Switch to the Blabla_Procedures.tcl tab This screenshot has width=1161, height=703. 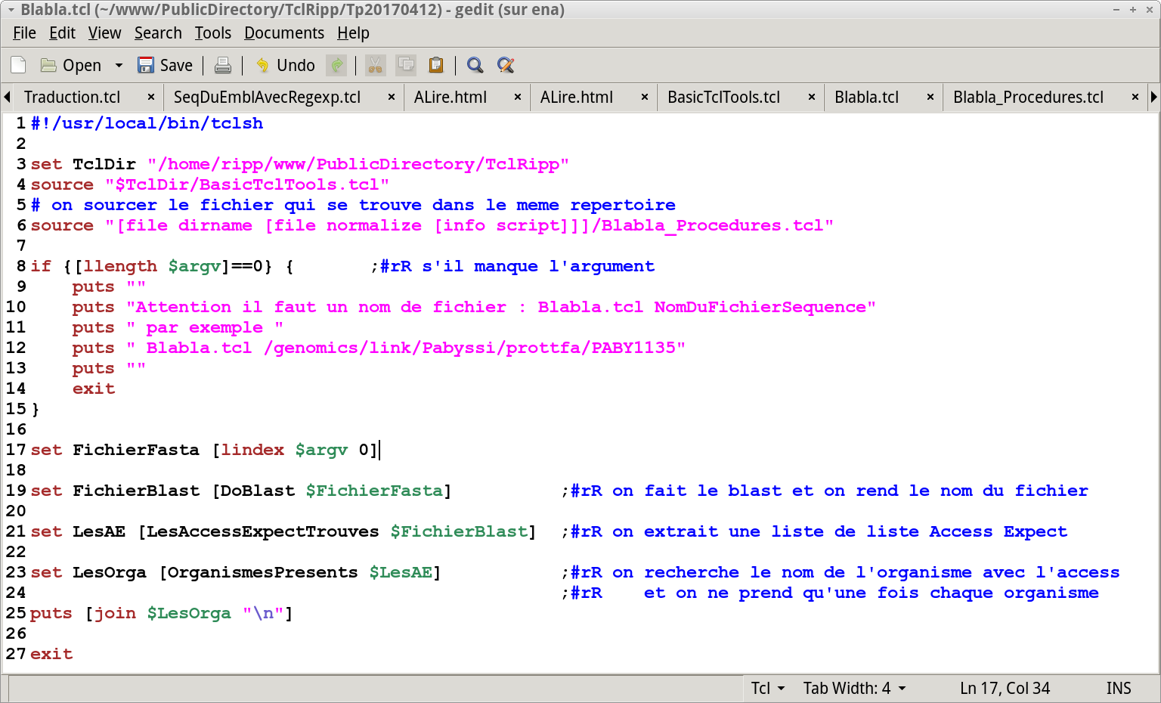[x=1028, y=98]
